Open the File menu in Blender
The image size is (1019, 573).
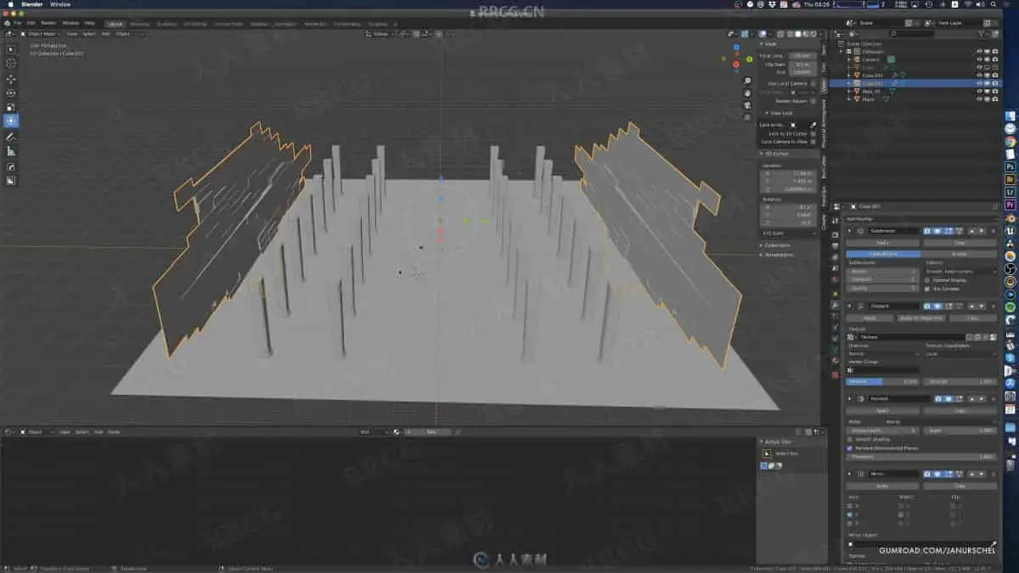tap(16, 23)
